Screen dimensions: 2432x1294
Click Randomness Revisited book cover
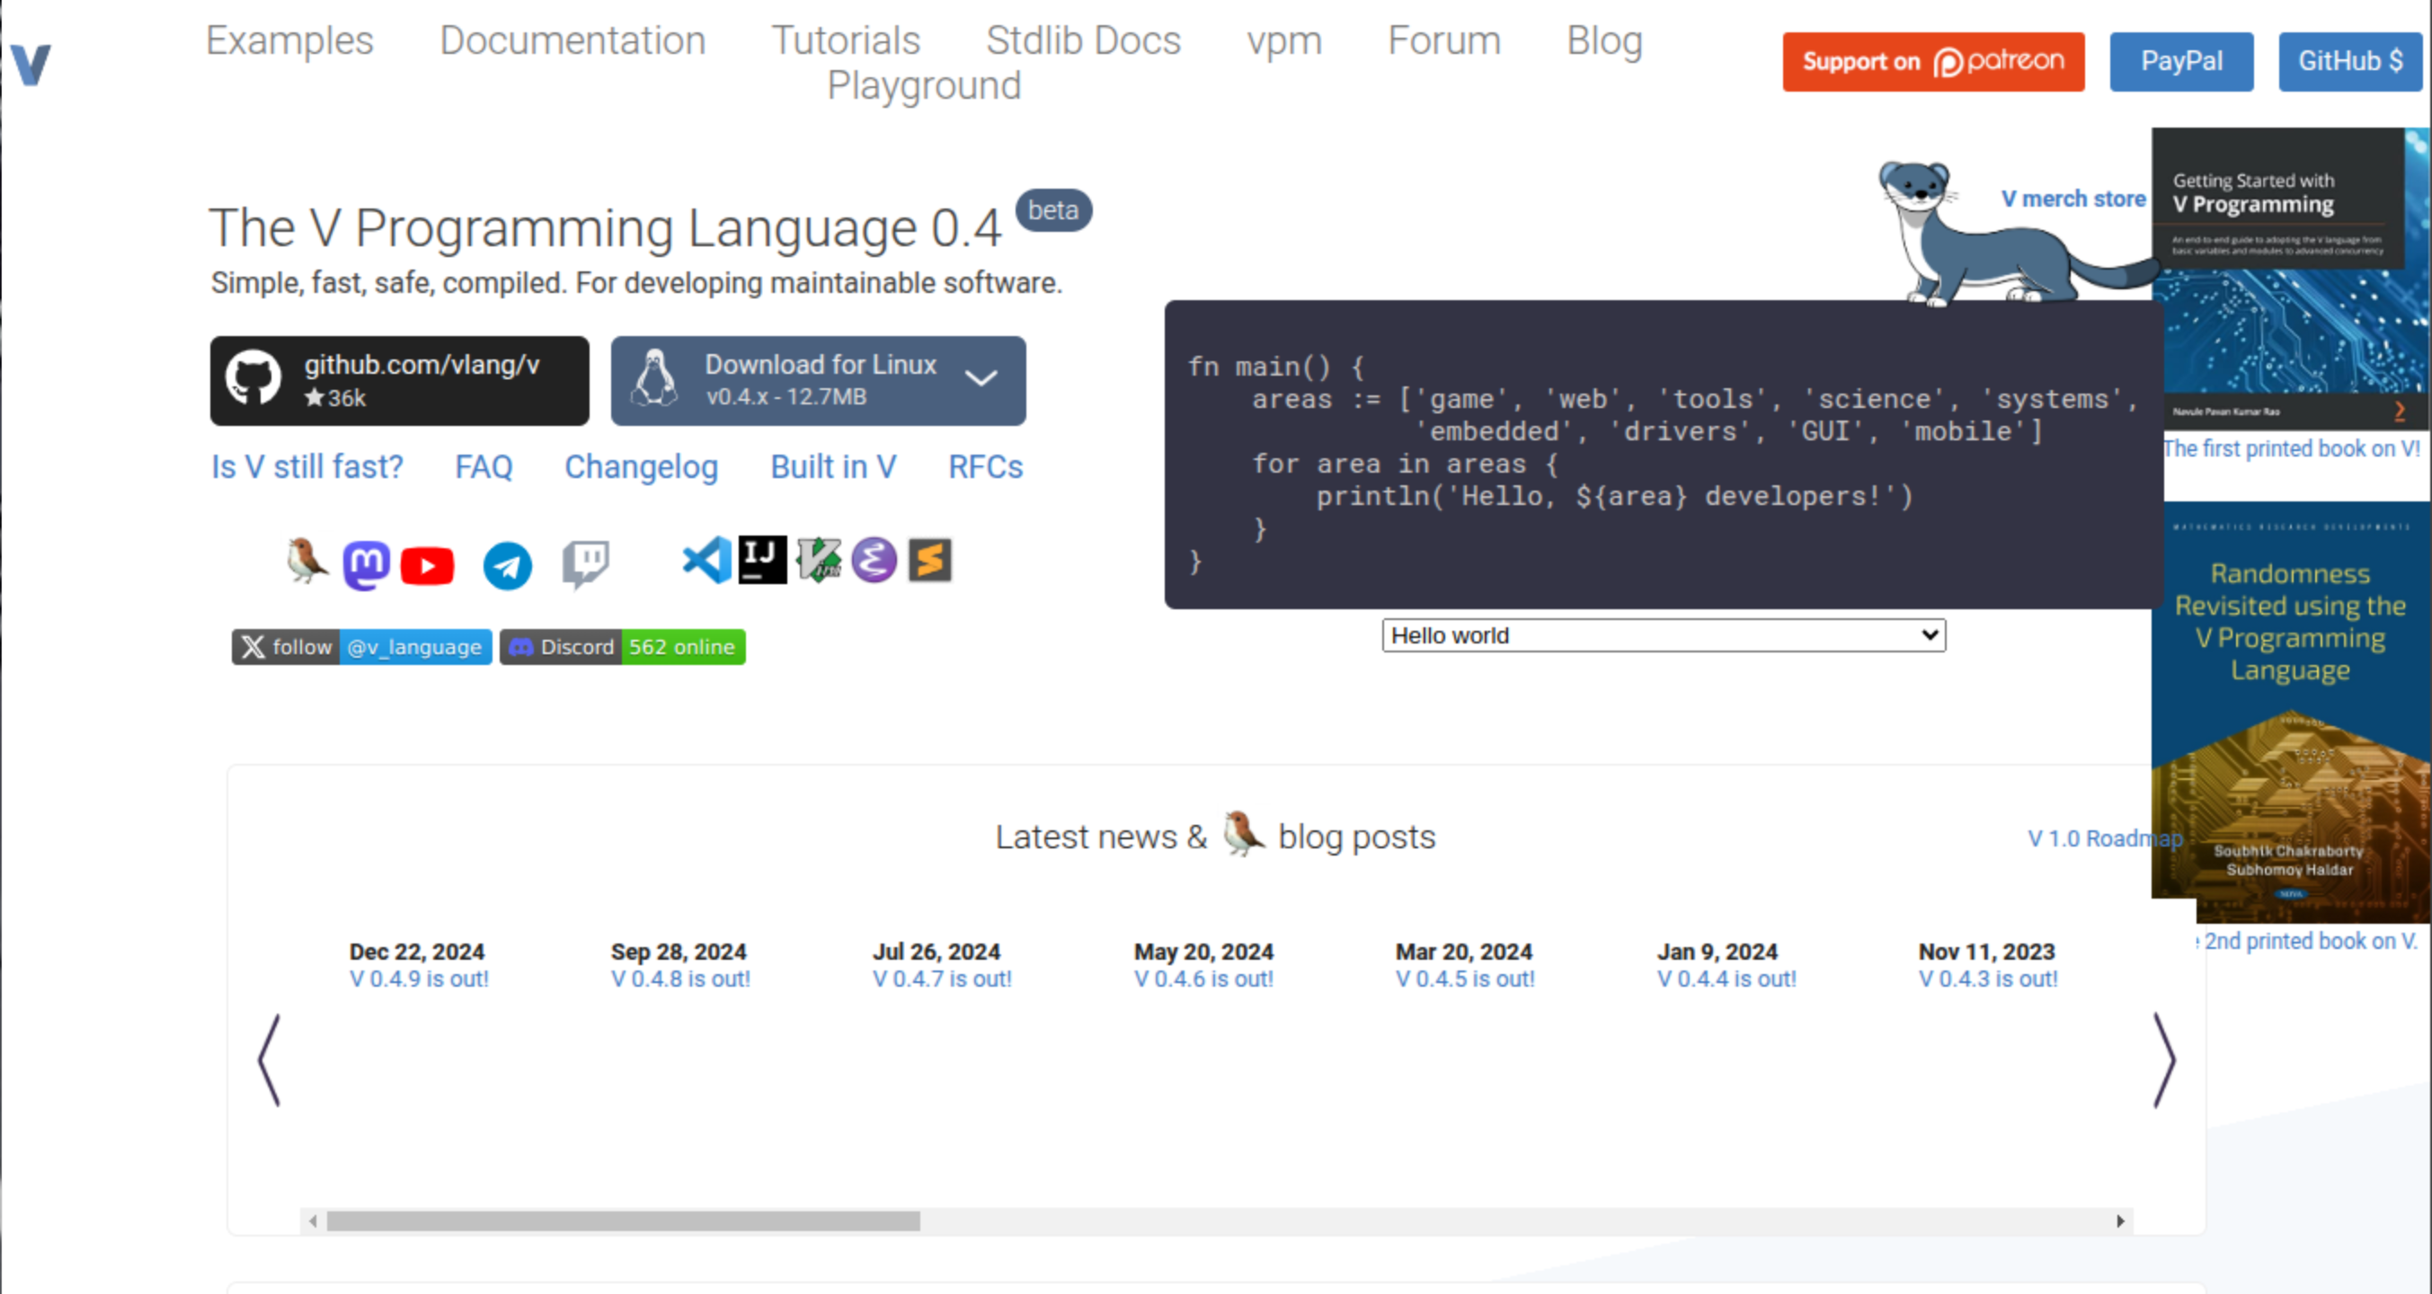pos(2291,713)
